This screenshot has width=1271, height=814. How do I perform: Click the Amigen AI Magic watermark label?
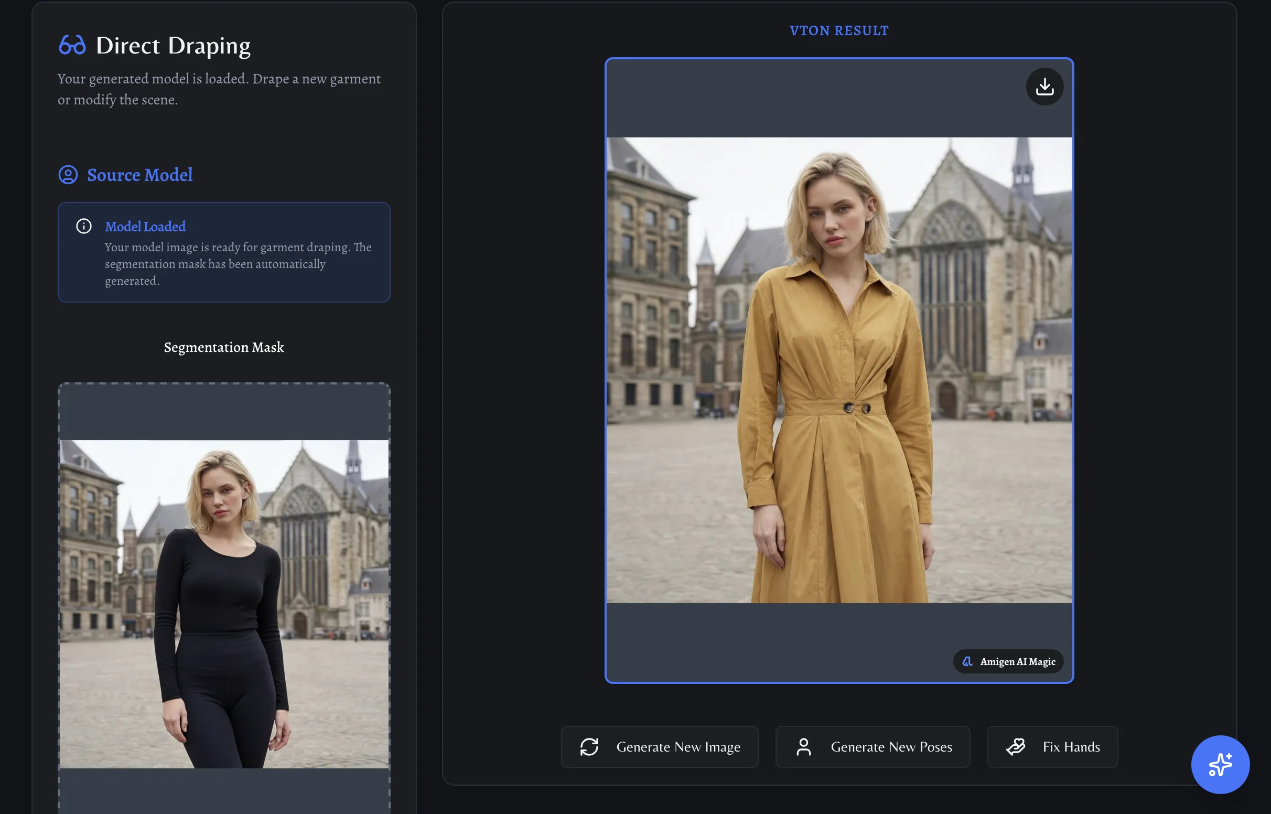tap(1017, 662)
